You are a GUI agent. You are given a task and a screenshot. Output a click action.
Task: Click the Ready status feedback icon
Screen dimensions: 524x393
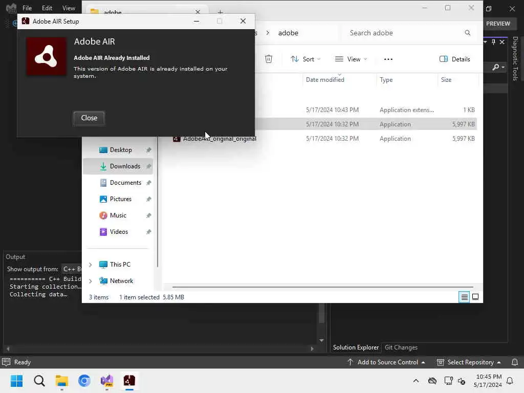(6, 362)
